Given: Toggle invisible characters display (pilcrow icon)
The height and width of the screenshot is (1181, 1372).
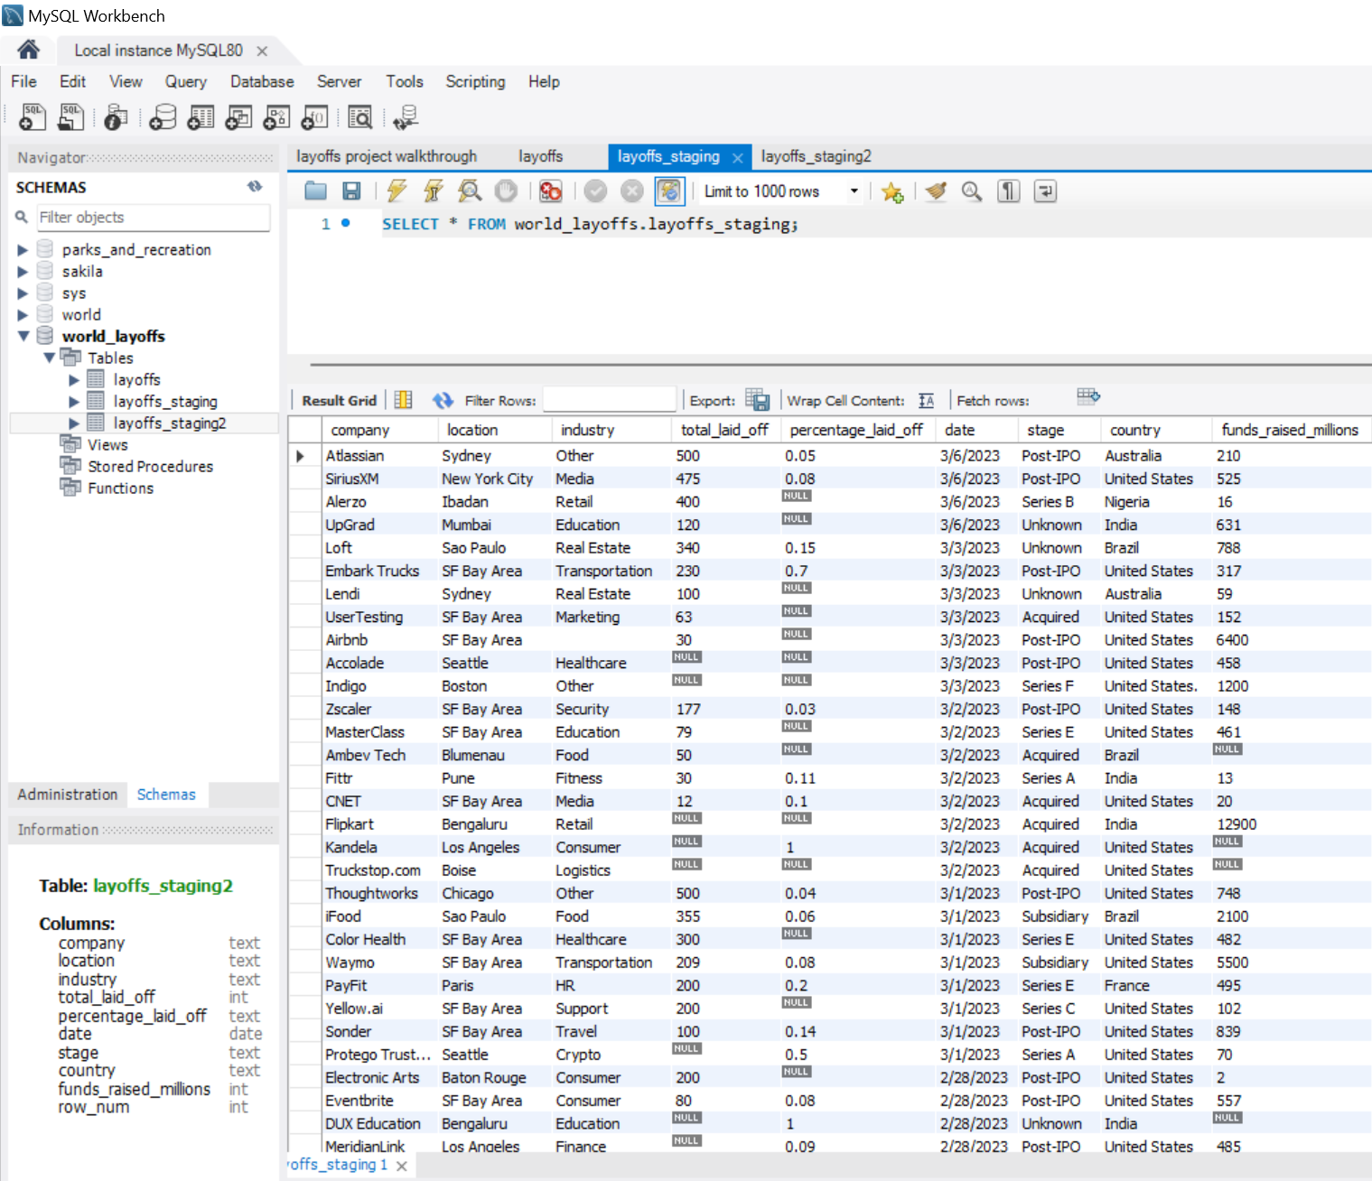Looking at the screenshot, I should tap(1008, 191).
